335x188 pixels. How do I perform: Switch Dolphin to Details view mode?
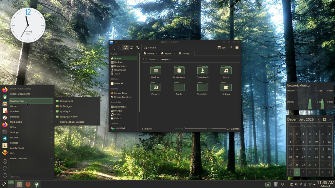click(x=138, y=47)
